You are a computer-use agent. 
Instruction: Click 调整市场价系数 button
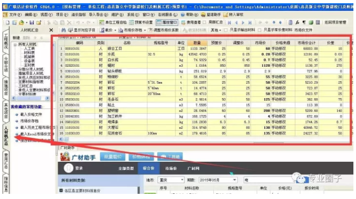pos(163,30)
